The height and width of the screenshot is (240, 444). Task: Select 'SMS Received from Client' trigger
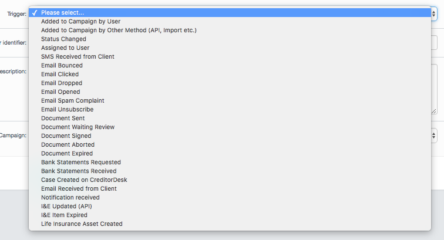[x=78, y=56]
